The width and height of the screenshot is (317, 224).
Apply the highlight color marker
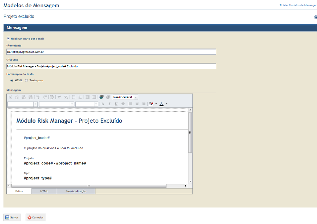click(151, 104)
